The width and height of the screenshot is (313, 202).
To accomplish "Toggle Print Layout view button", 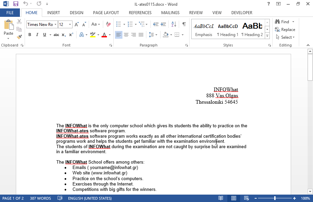I will (x=233, y=198).
